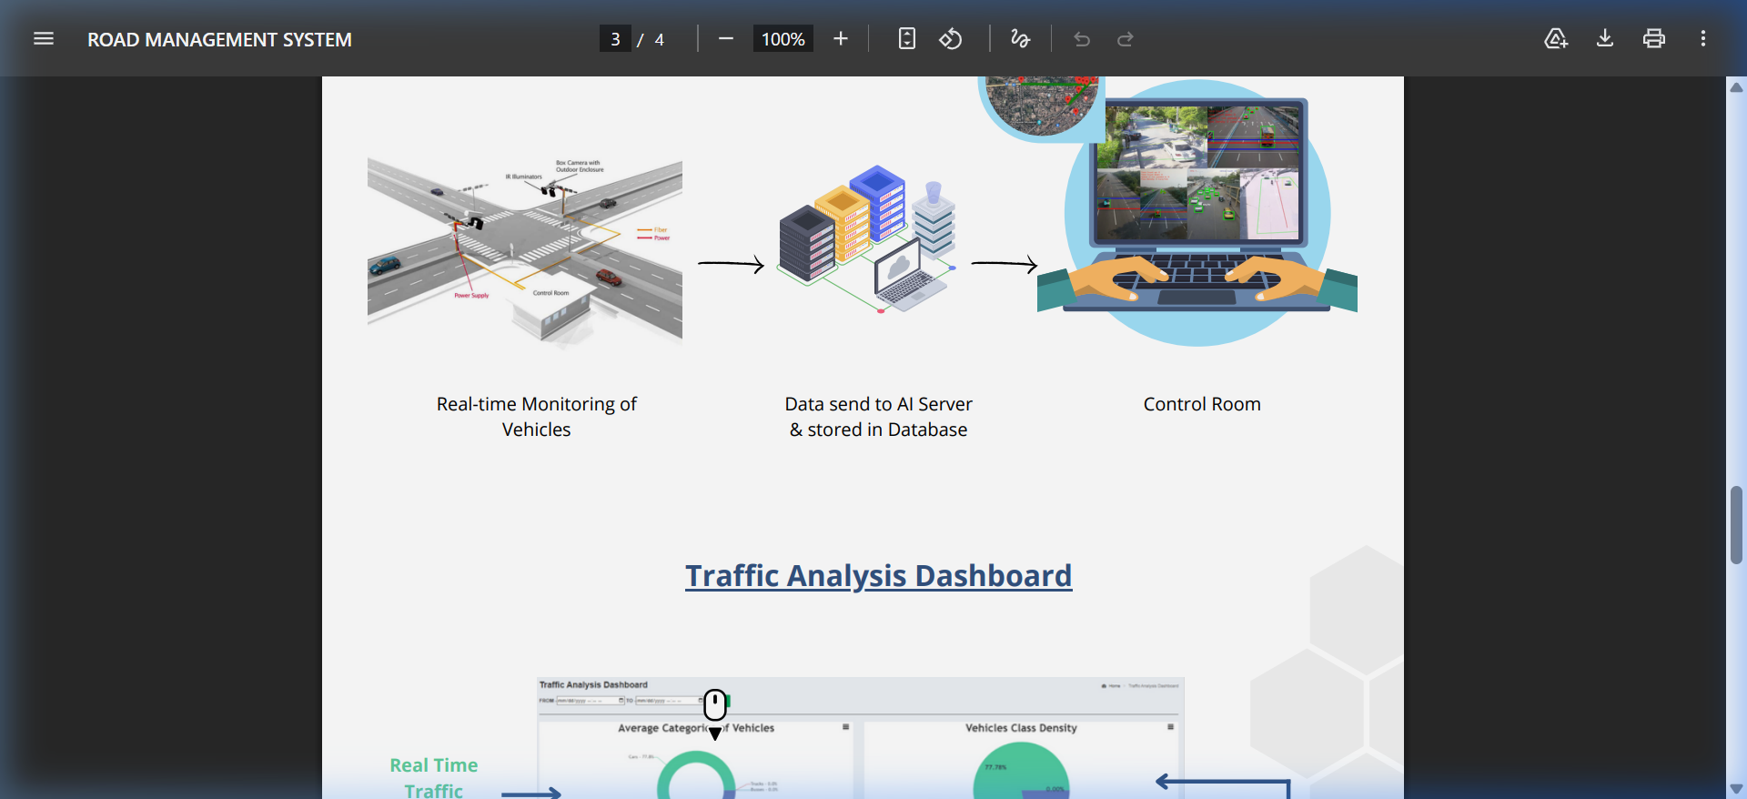Screen dimensions: 1747x799
Task: Click the zoom out minus button
Action: tap(725, 38)
